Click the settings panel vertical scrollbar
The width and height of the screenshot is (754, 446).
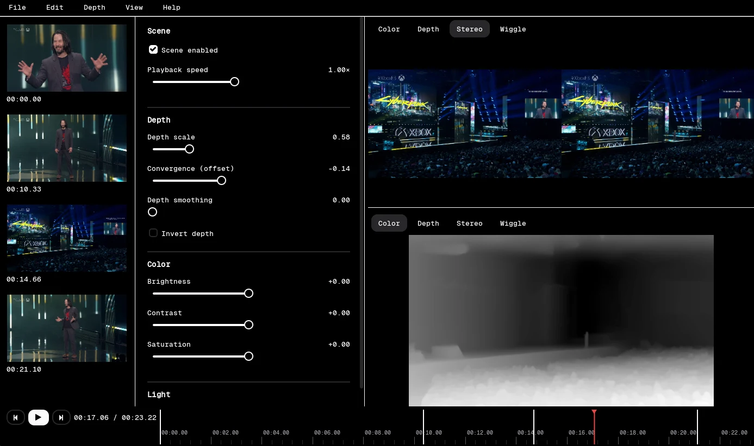[362, 203]
